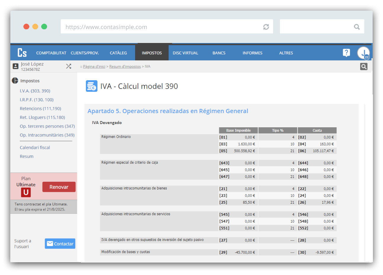
Task: Click value 500.558,92 € in box 05
Action: 244,151
